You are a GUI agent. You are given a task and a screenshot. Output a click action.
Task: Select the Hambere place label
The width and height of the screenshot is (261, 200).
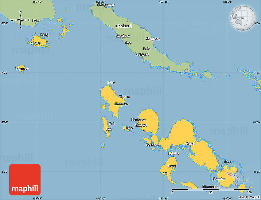138,120
